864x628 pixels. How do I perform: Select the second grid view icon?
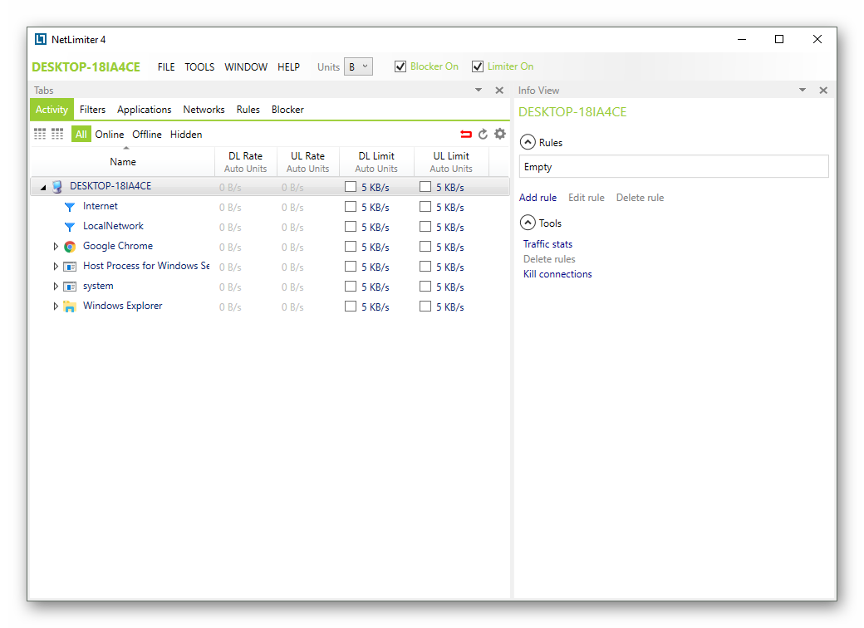pos(57,134)
